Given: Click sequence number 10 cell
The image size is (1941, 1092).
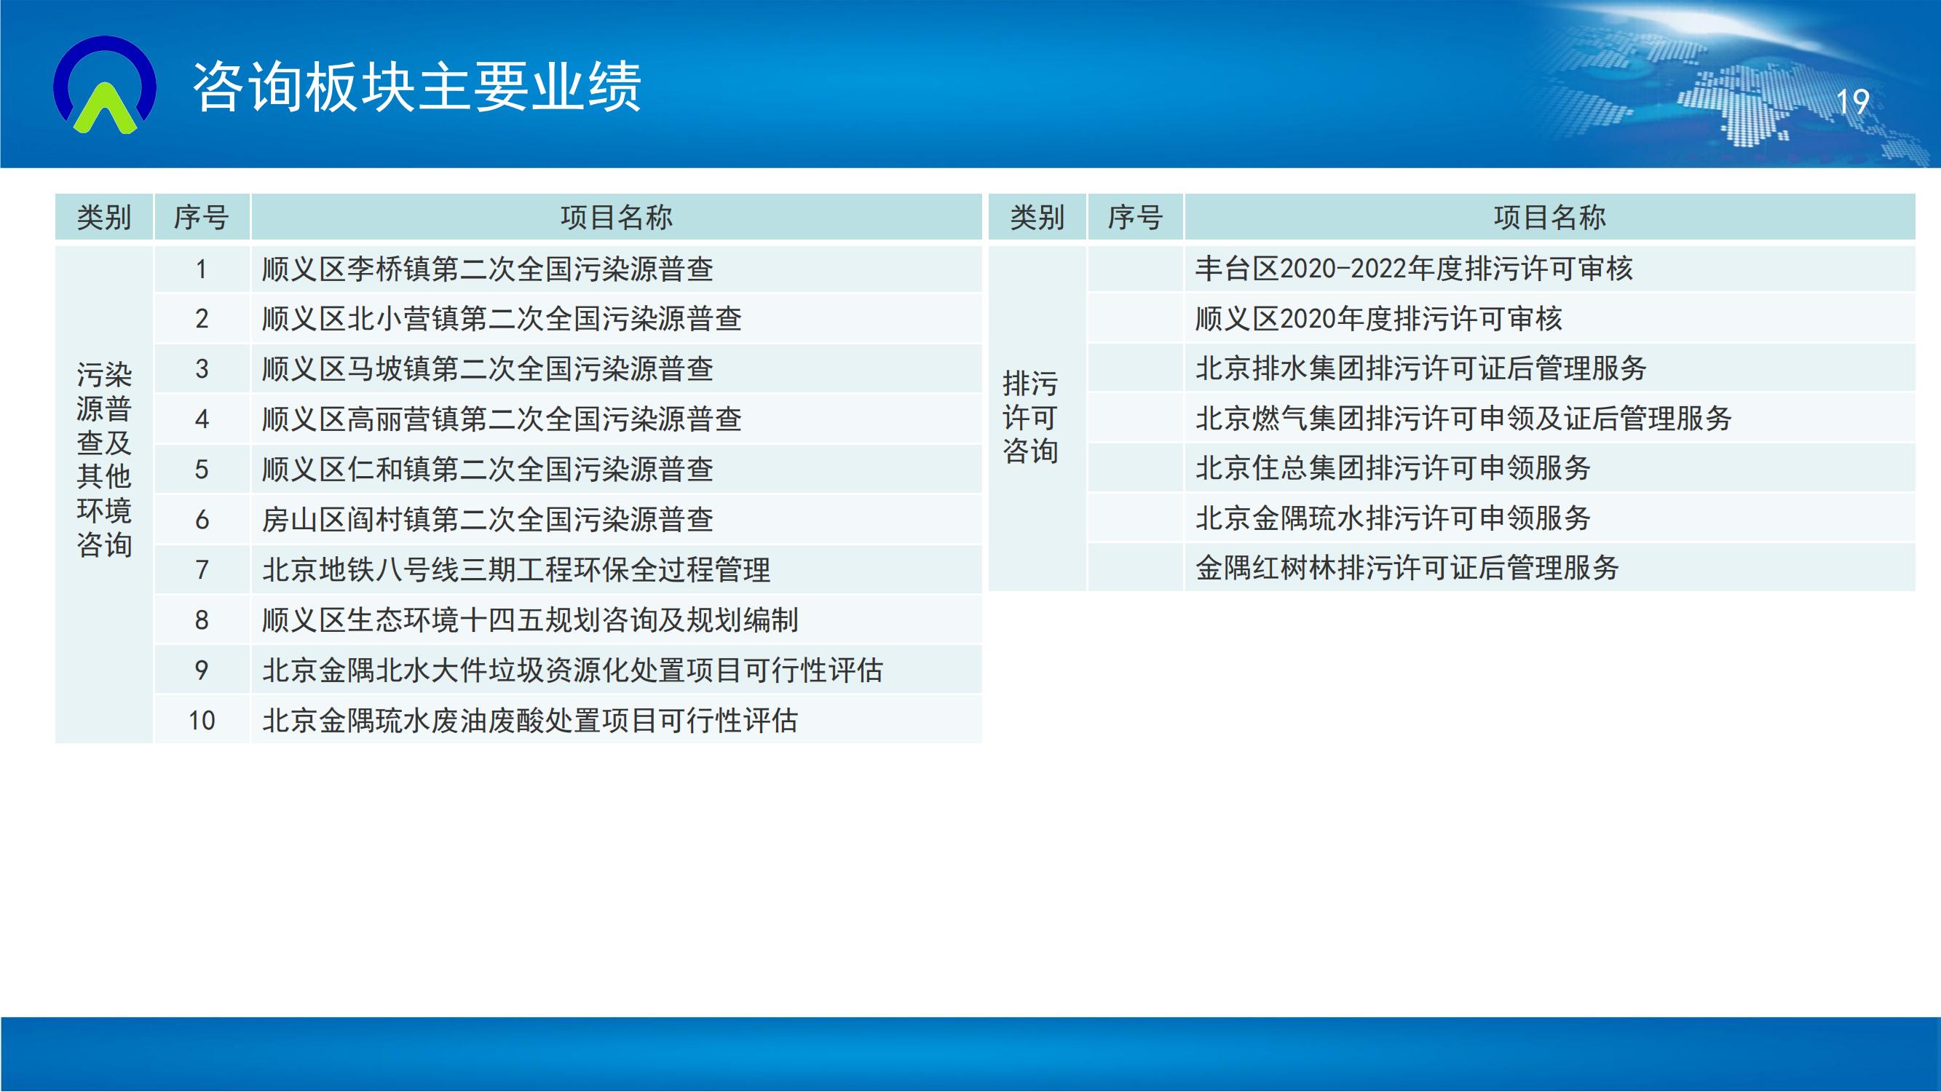Looking at the screenshot, I should tap(201, 721).
